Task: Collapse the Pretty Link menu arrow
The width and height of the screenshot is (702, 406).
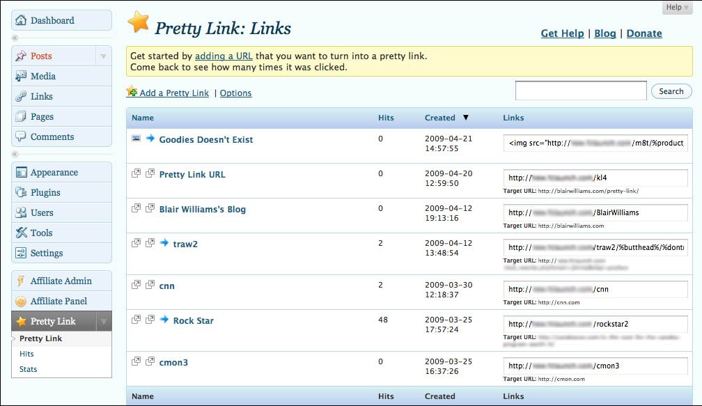Action: (x=103, y=322)
